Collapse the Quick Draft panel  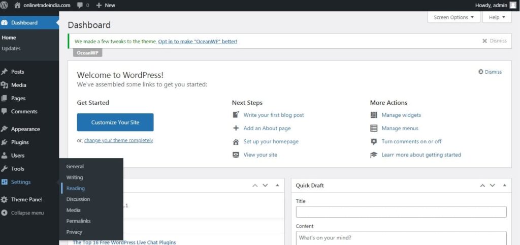[504, 185]
